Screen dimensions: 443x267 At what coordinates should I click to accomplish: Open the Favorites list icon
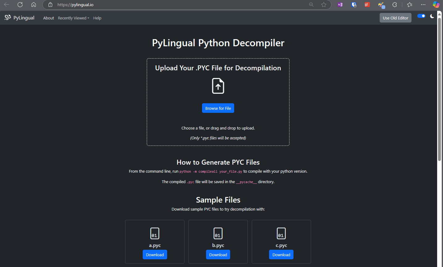(x=410, y=5)
